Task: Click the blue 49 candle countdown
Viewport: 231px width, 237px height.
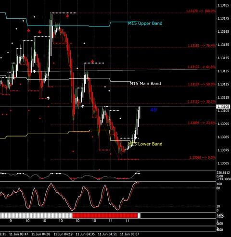Action: click(x=154, y=110)
